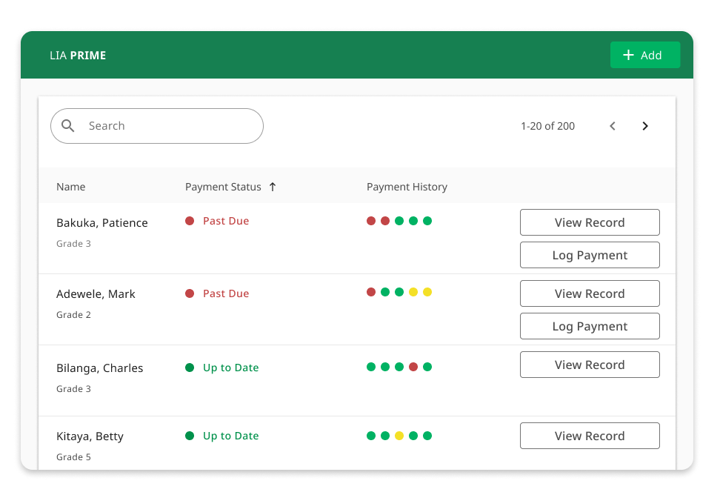Click the Payment History column header
The height and width of the screenshot is (495, 720).
[x=407, y=187]
